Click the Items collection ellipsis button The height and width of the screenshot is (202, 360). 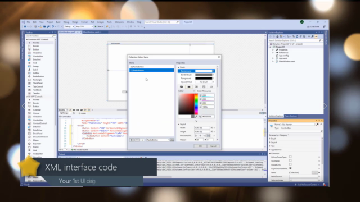click(315, 172)
